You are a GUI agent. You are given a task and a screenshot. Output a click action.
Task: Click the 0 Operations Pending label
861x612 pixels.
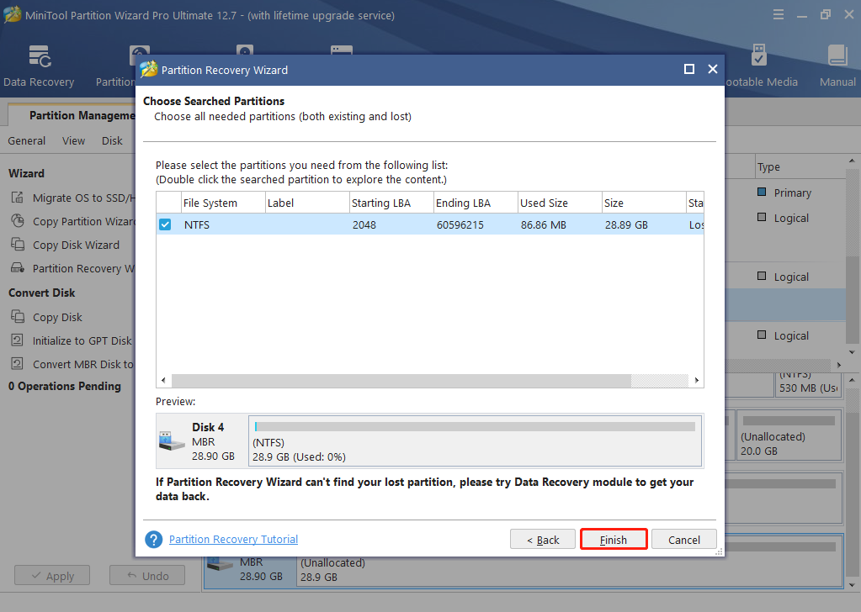click(65, 386)
